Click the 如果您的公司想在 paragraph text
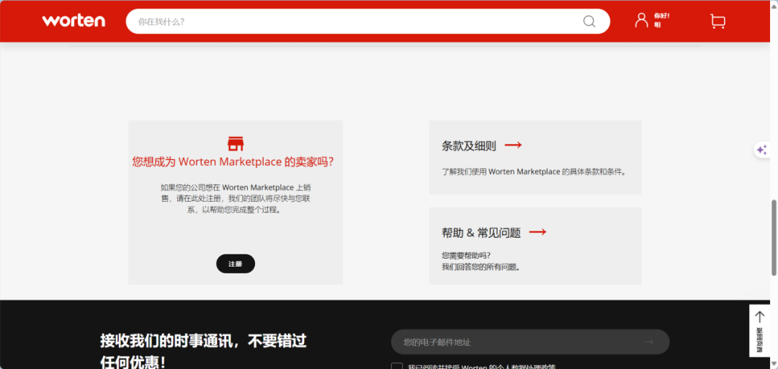 tap(235, 199)
